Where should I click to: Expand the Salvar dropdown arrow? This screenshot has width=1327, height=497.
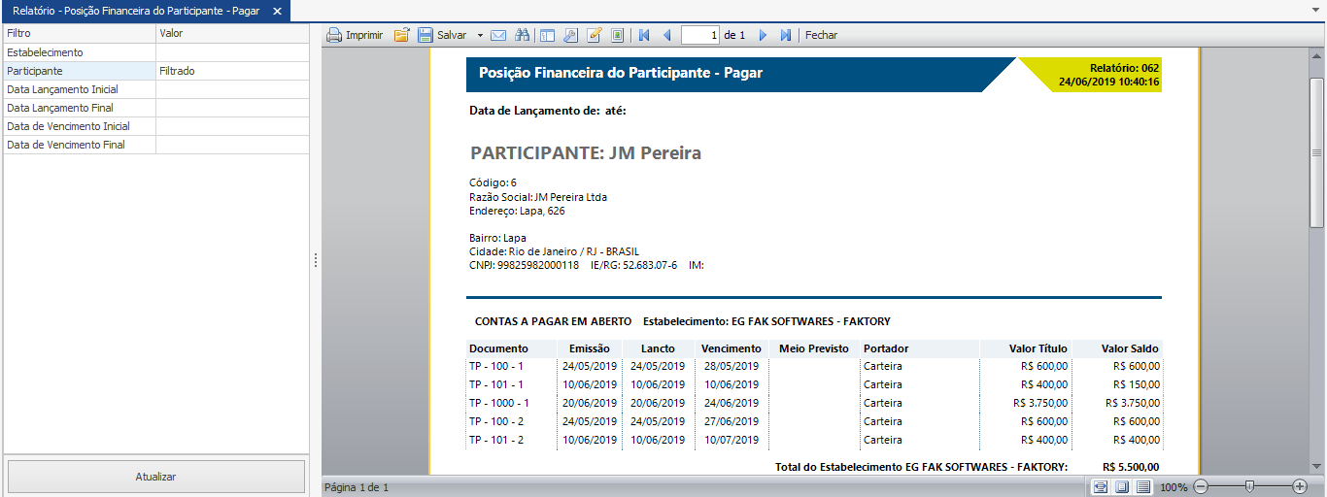(x=480, y=35)
